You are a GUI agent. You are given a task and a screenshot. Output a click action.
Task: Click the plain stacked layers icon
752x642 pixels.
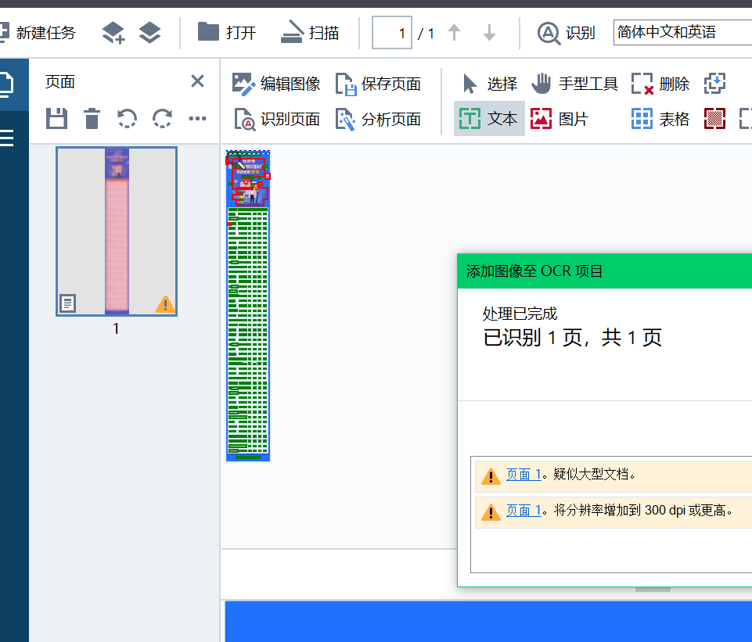(x=149, y=33)
